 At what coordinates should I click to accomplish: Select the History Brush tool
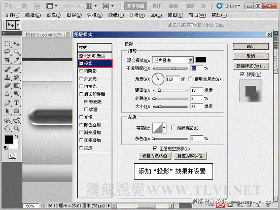[x=16, y=77]
